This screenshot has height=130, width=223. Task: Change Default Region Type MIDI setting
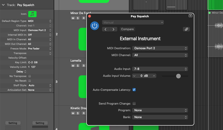[x=40, y=21]
